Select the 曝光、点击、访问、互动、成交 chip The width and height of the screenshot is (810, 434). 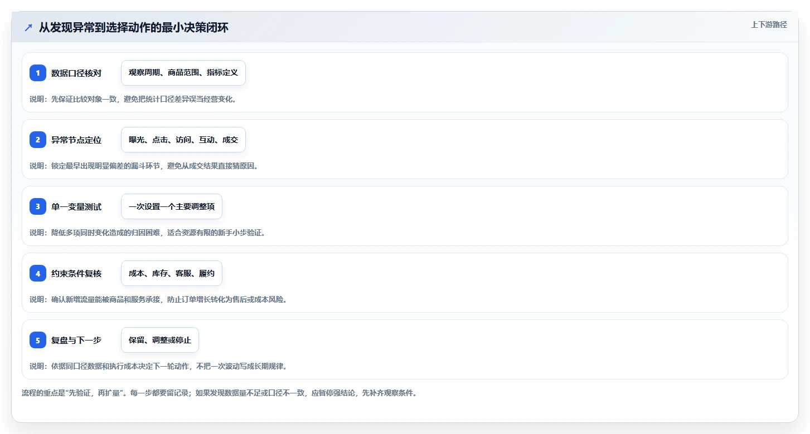183,140
